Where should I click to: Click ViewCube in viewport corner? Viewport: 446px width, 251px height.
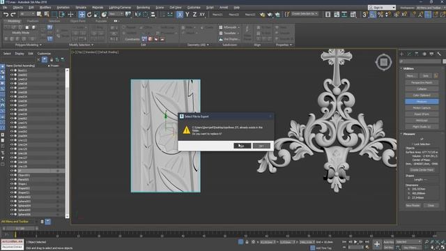coord(384,62)
